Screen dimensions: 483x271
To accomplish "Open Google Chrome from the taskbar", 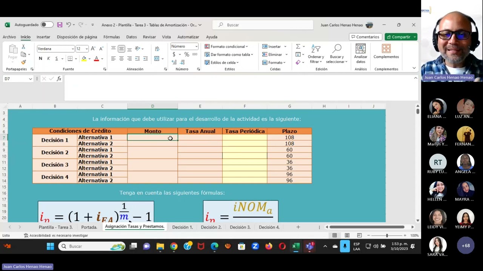I will tap(174, 246).
